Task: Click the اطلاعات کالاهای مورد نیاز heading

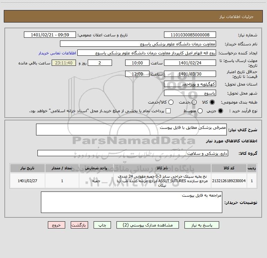Action: 232,141
